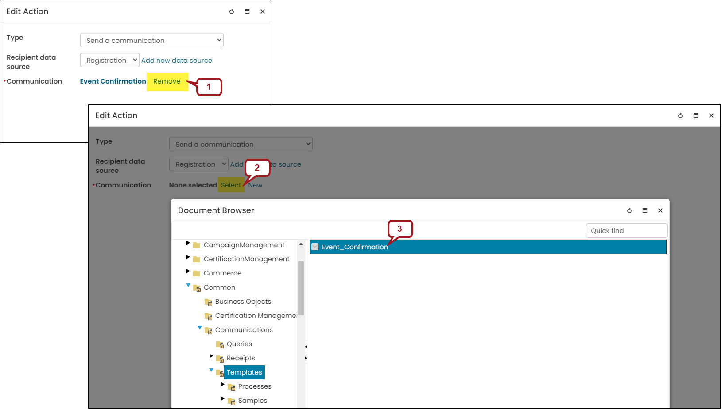Select the Queries folder in tree
Screen dimensions: 722x409
239,344
